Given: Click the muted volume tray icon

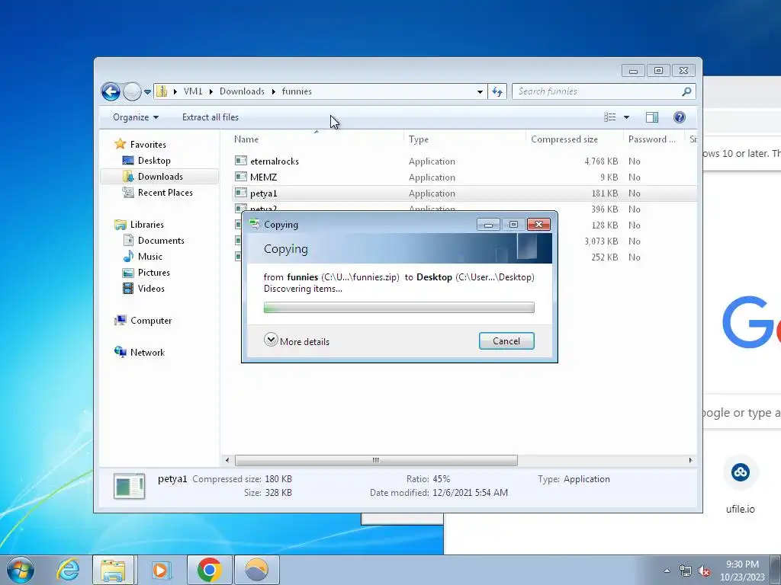Looking at the screenshot, I should click(x=704, y=571).
